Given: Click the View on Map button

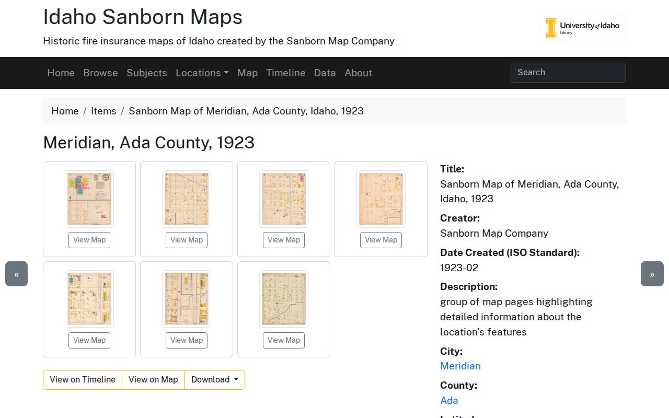Looking at the screenshot, I should (153, 380).
